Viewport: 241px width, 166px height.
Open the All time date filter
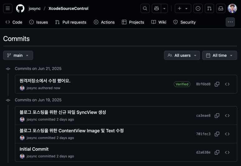pyautogui.click(x=219, y=55)
